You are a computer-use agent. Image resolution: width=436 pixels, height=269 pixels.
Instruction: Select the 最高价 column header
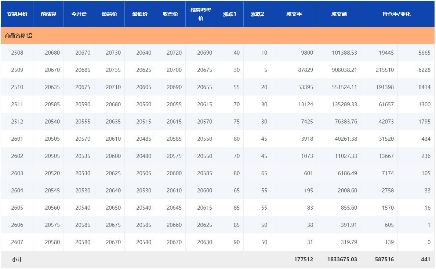[x=109, y=14]
